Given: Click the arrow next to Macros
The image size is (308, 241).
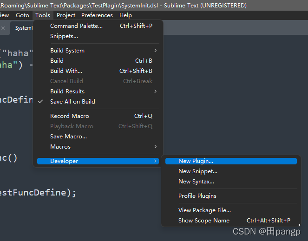Looking at the screenshot, I should pyautogui.click(x=155, y=147).
